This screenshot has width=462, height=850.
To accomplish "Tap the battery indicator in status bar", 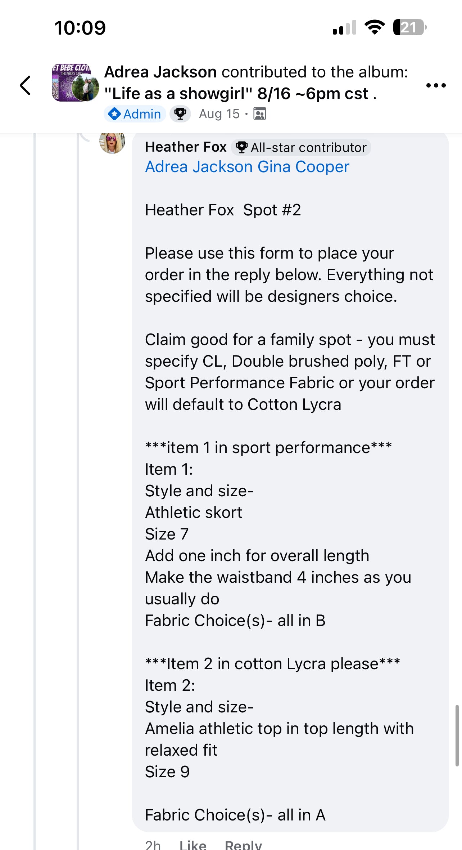I will pos(409,27).
